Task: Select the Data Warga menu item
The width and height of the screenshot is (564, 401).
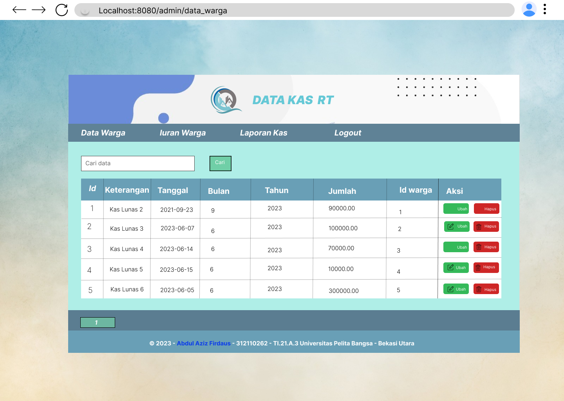Action: pyautogui.click(x=103, y=133)
